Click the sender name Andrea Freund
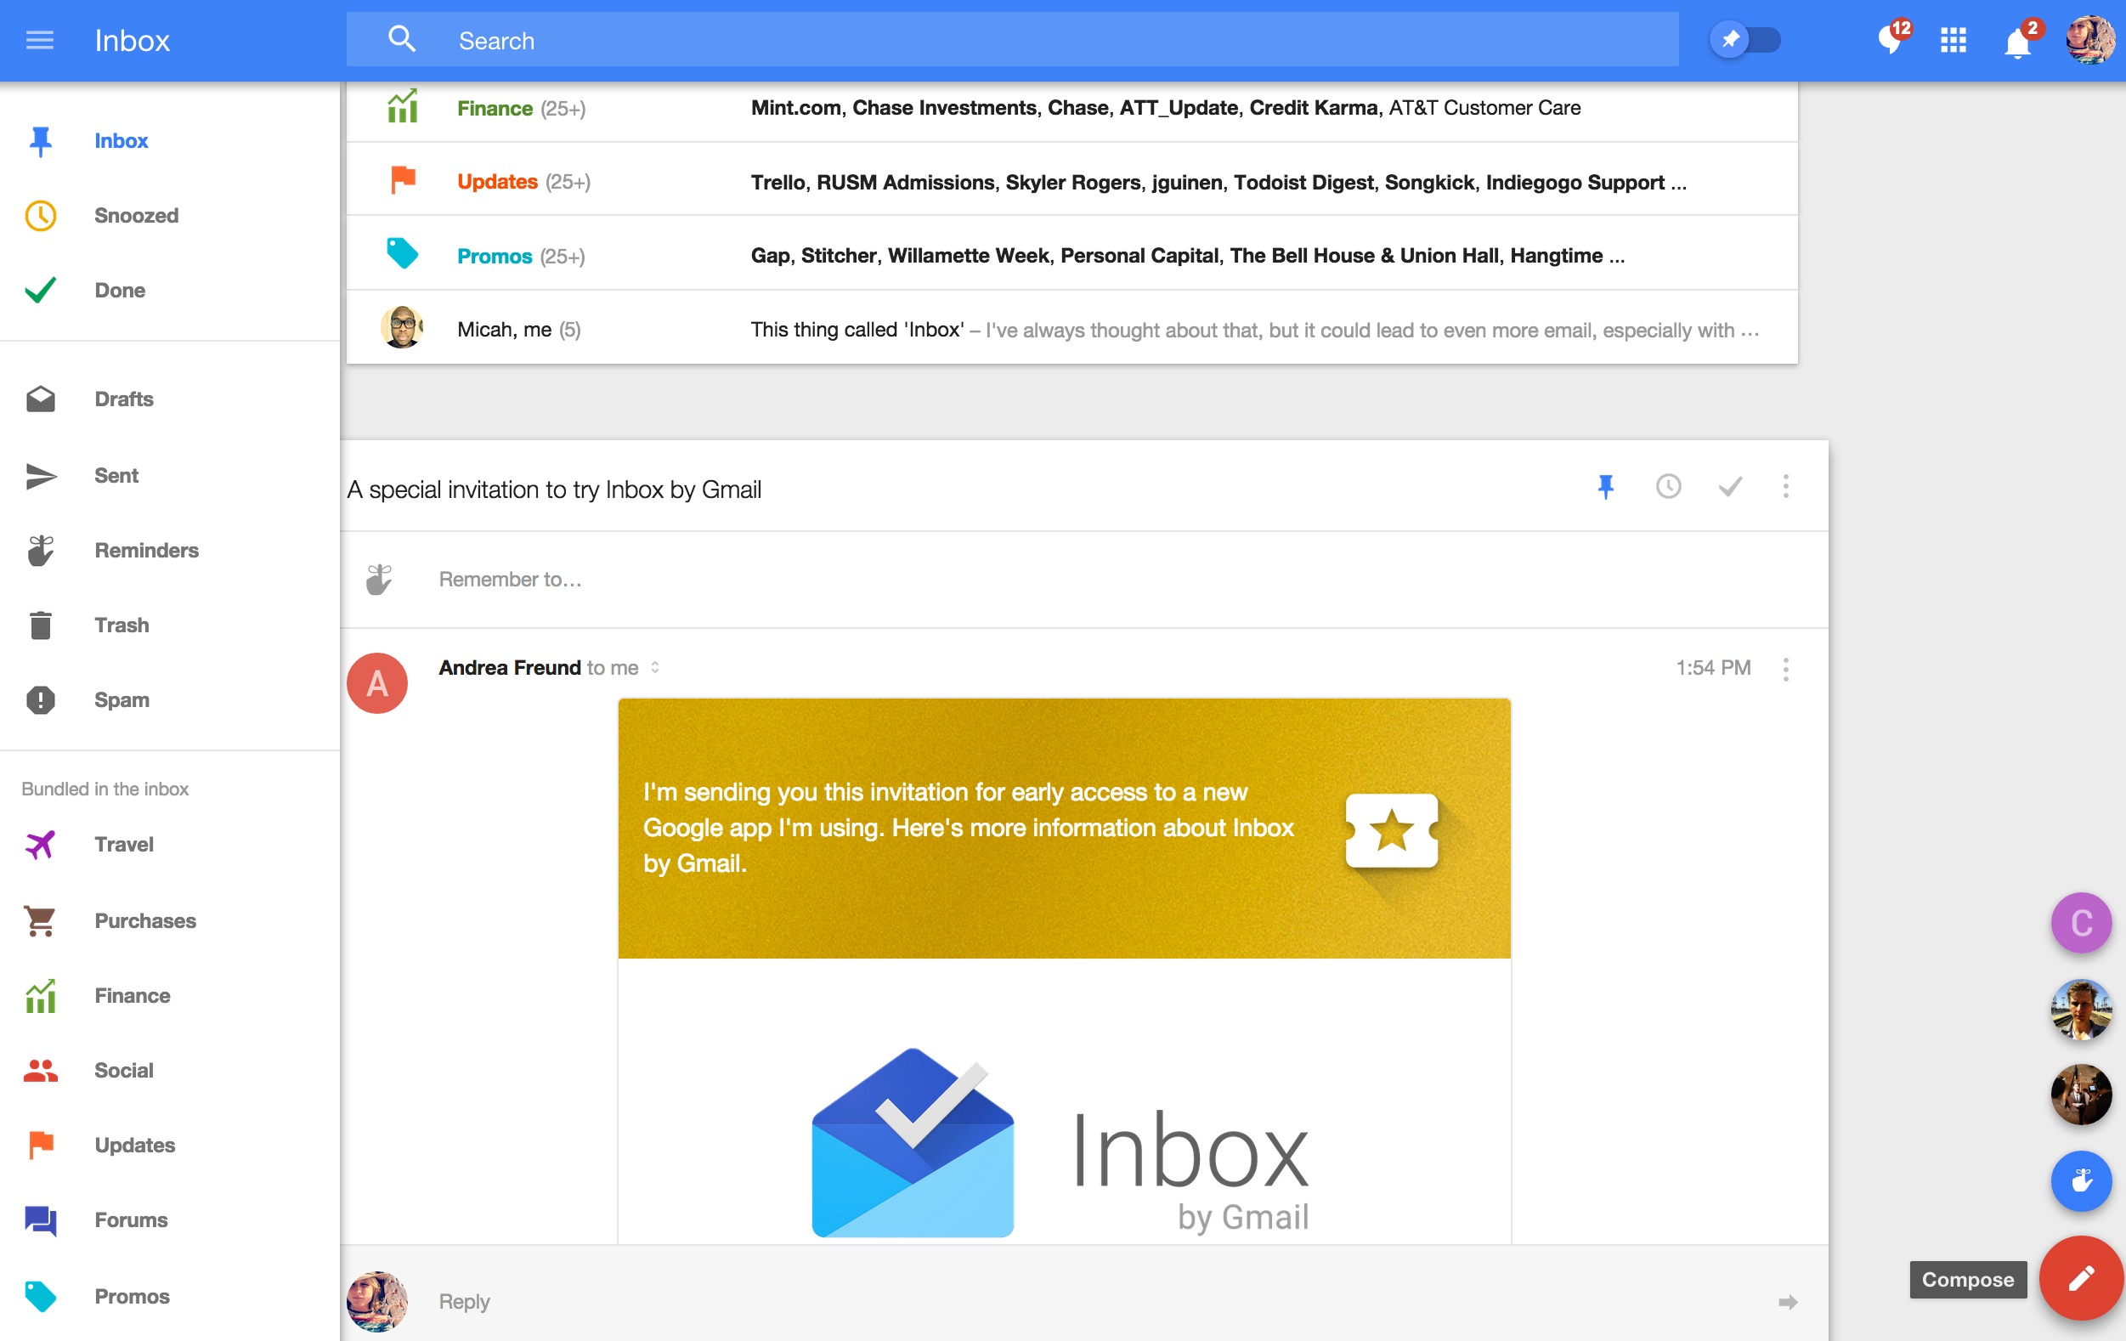The width and height of the screenshot is (2126, 1341). (x=510, y=668)
